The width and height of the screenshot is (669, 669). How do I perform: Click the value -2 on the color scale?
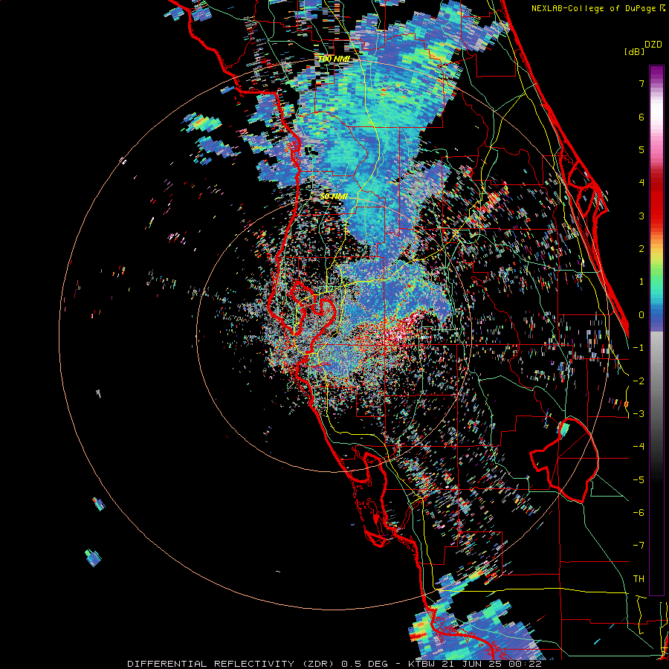(639, 381)
